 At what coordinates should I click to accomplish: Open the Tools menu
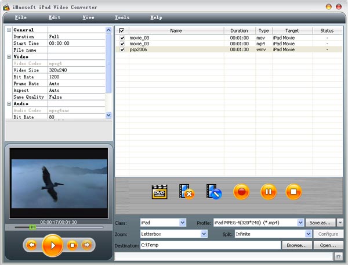(x=122, y=17)
